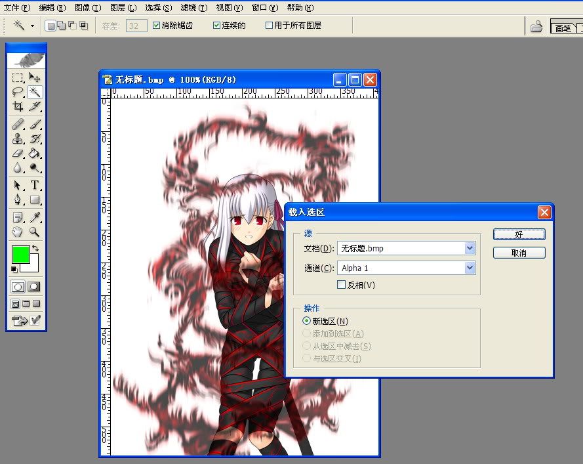The image size is (583, 464).
Task: Select the Magic Wand tool in toolbox
Action: tap(35, 92)
